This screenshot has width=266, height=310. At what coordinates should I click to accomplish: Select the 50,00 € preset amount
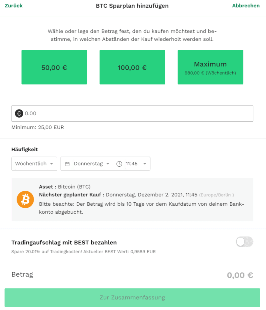tap(54, 67)
